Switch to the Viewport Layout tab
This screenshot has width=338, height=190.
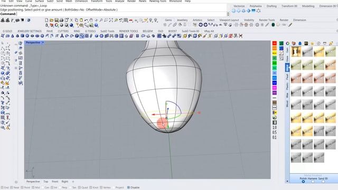pos(229,20)
